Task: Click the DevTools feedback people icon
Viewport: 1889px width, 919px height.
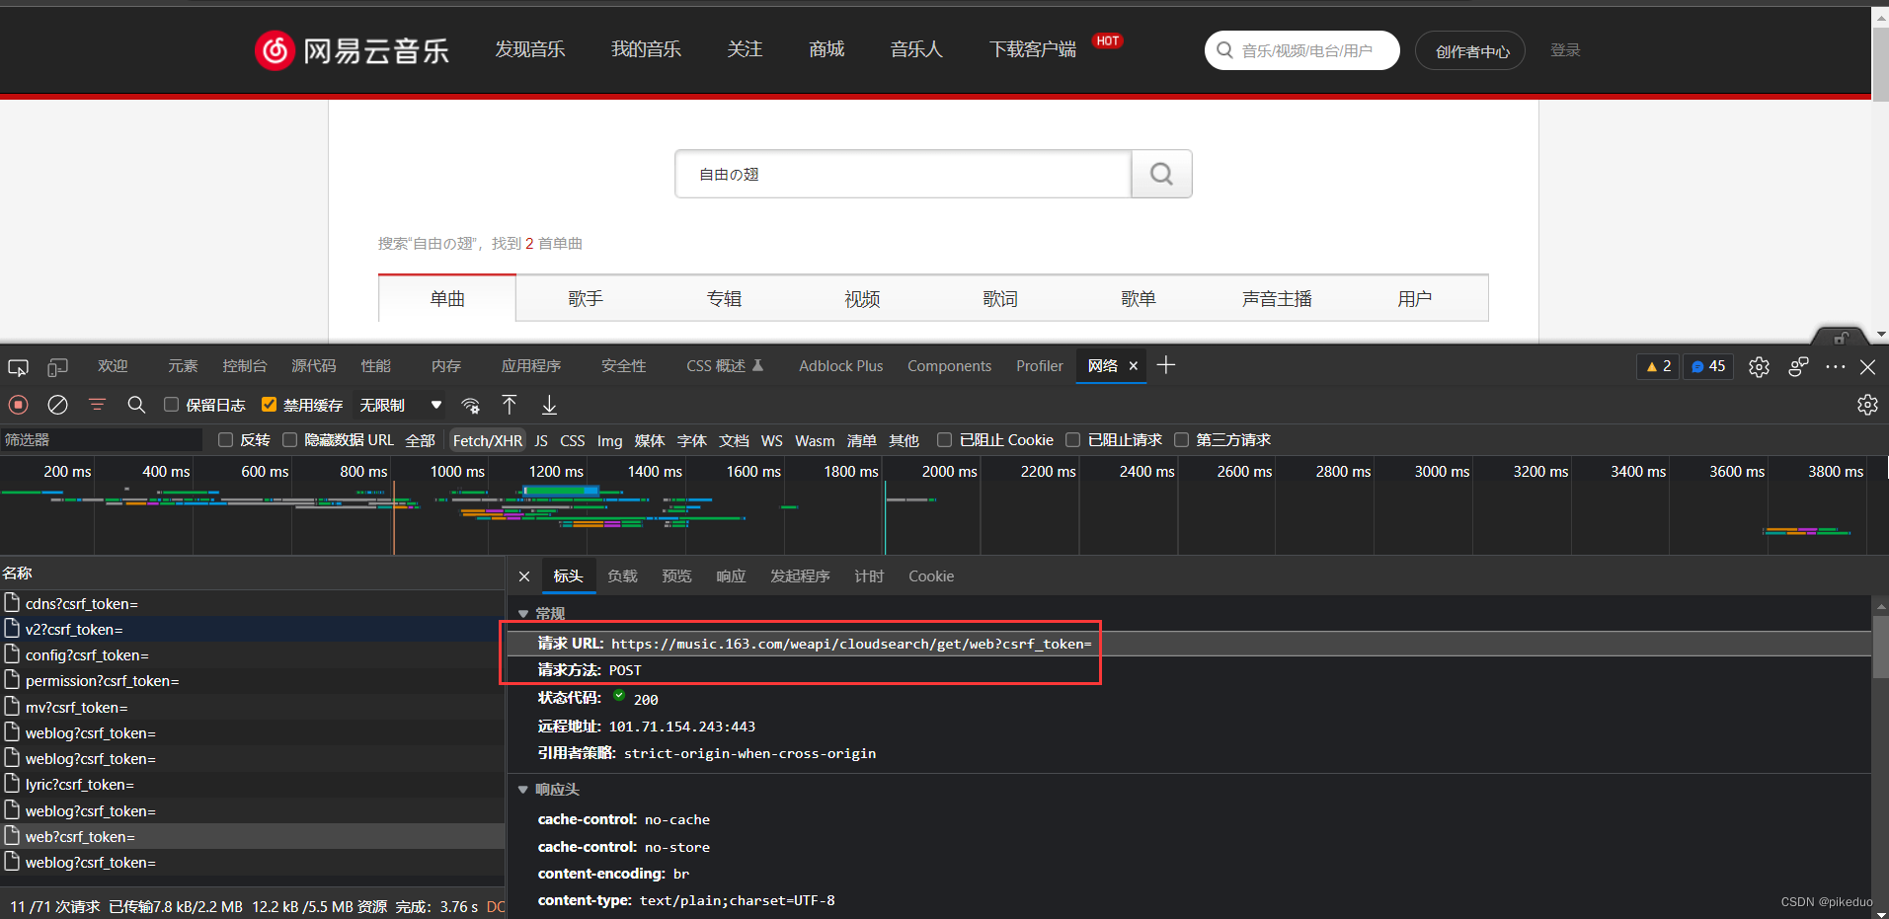Action: [x=1798, y=366]
